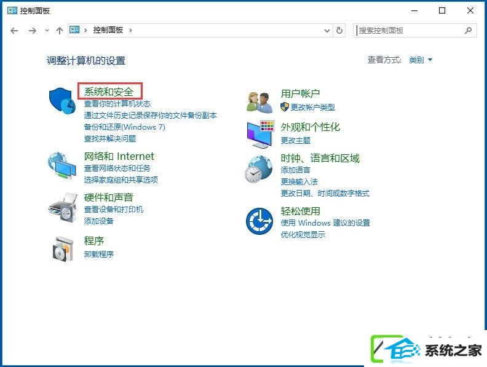
Task: Open 通过文件历史记录保存你的文件备份副本 link
Action: (150, 115)
